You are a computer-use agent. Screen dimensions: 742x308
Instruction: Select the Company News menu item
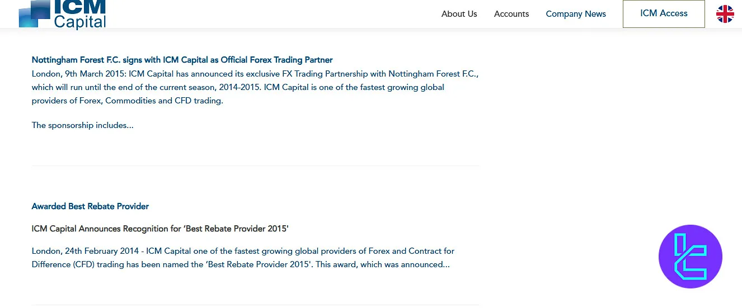(x=576, y=14)
